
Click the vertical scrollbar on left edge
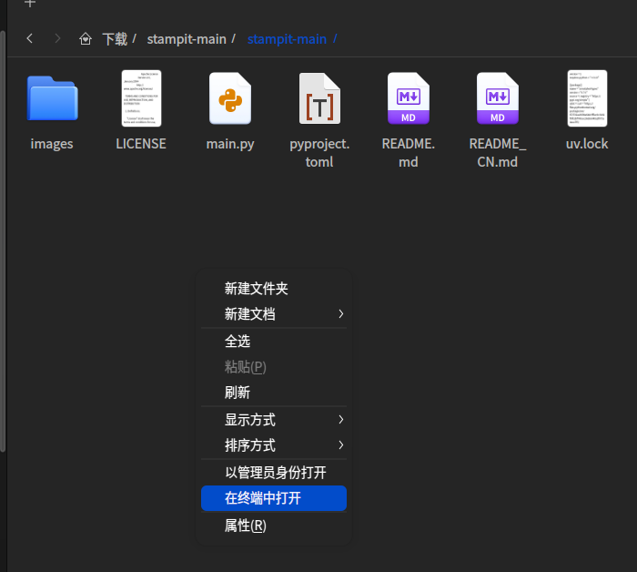pyautogui.click(x=3, y=241)
